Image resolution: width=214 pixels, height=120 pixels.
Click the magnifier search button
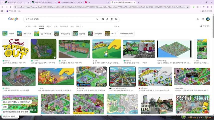click(116, 19)
